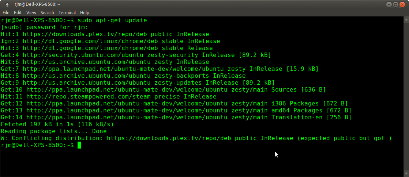Click the 'sudo apt-get update' command text

pos(112,20)
